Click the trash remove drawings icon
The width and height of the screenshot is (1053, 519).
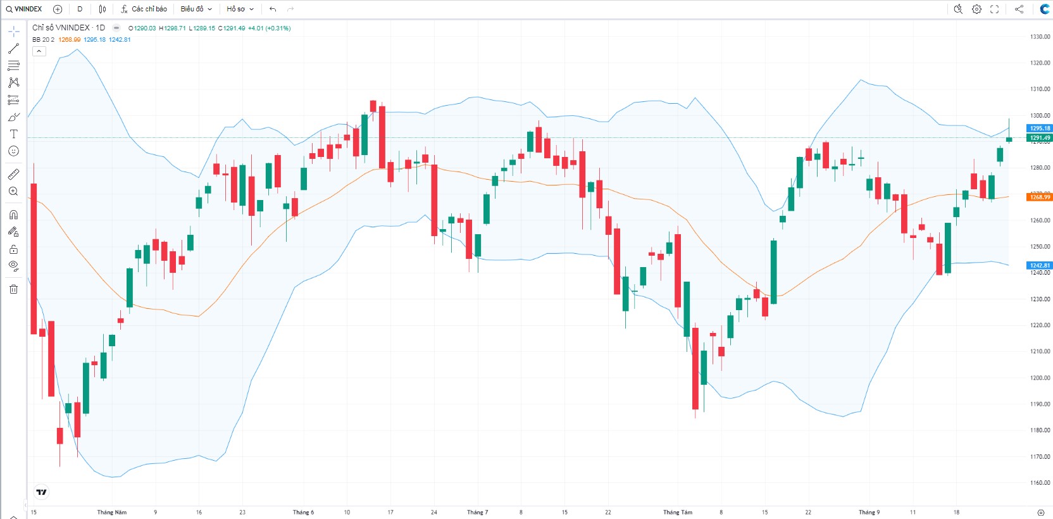[x=13, y=289]
